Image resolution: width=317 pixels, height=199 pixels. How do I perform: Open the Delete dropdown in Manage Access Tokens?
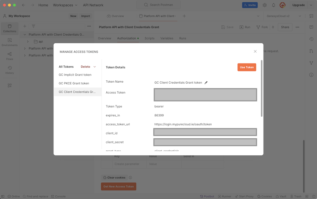coord(88,66)
